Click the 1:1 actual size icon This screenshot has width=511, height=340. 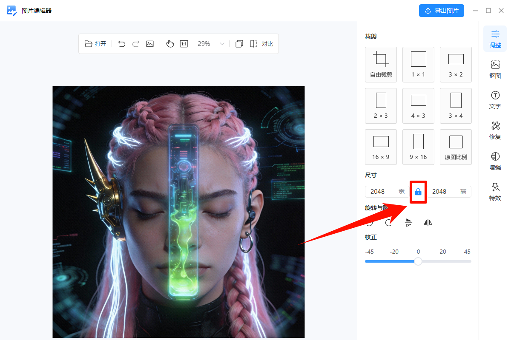(x=184, y=43)
